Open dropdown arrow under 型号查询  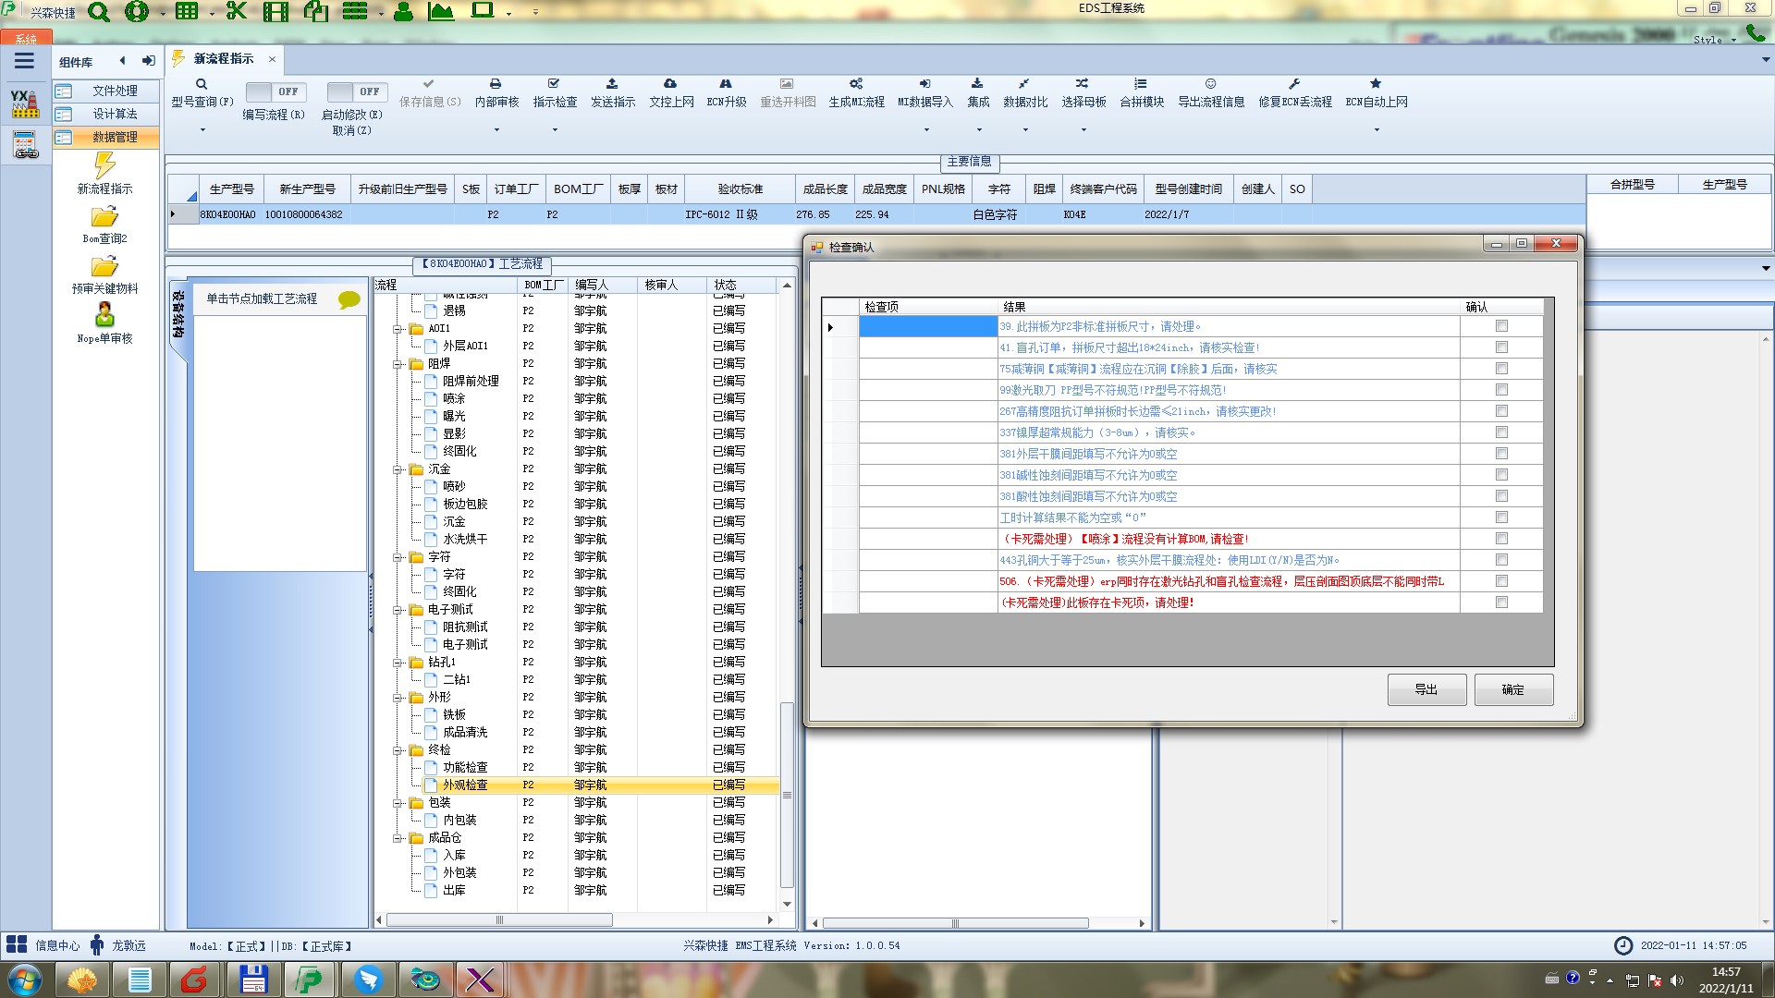click(x=202, y=130)
